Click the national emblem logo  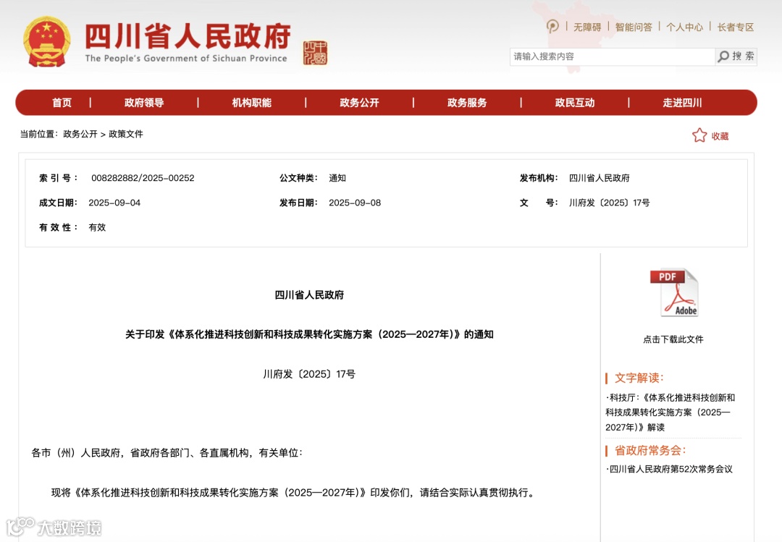(46, 43)
